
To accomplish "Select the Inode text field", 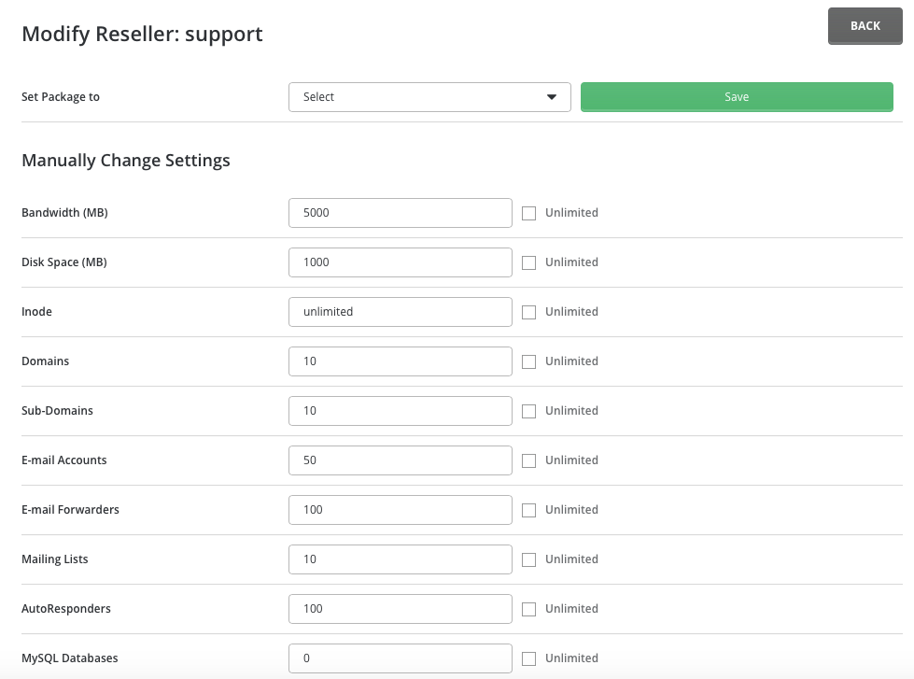I will (x=401, y=312).
